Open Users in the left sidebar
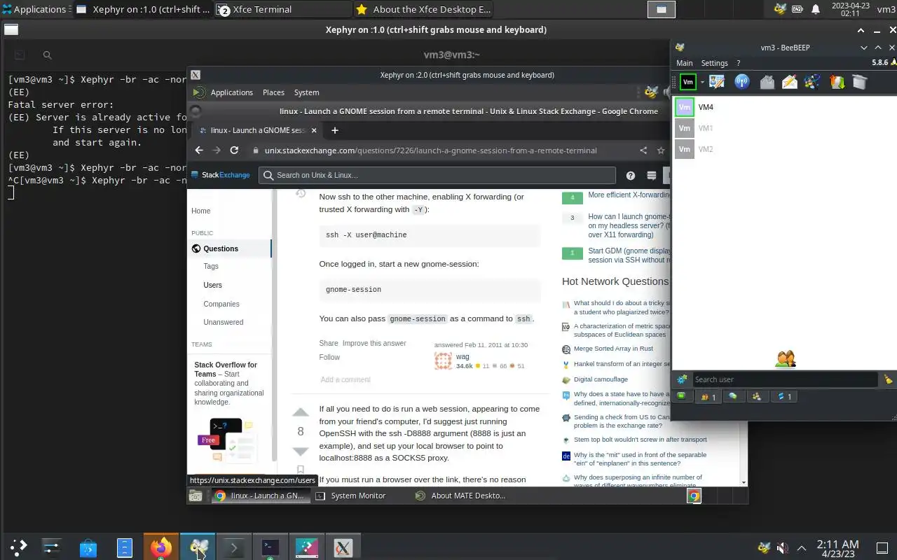The width and height of the screenshot is (897, 560). [212, 285]
